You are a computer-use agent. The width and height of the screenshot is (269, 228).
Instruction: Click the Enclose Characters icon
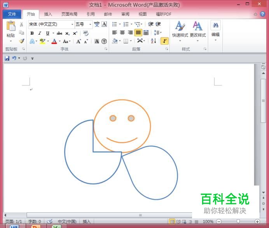coord(104,41)
